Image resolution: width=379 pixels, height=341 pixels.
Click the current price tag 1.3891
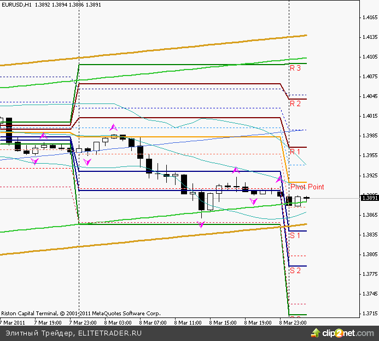[370, 198]
